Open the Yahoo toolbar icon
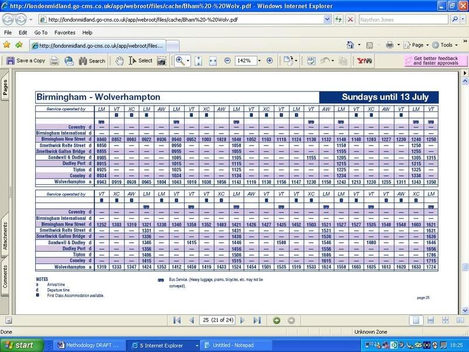 365,61
